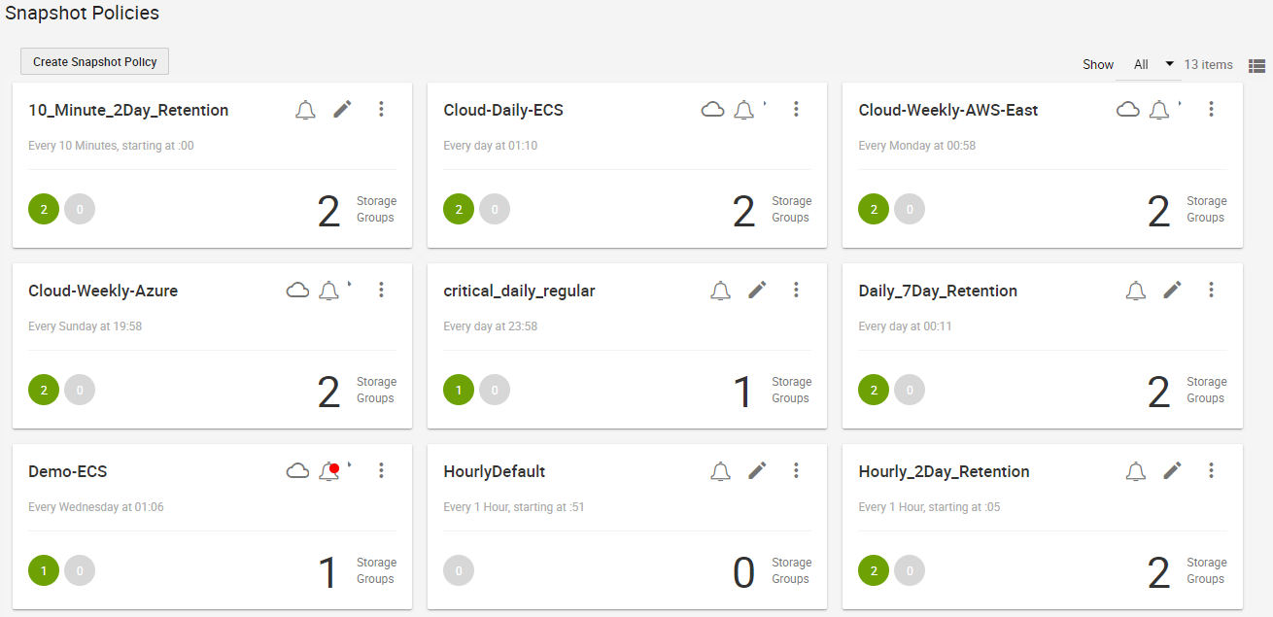Viewport: 1273px width, 617px height.
Task: Open more options menu for Cloud-Daily-ECS
Action: click(x=796, y=109)
